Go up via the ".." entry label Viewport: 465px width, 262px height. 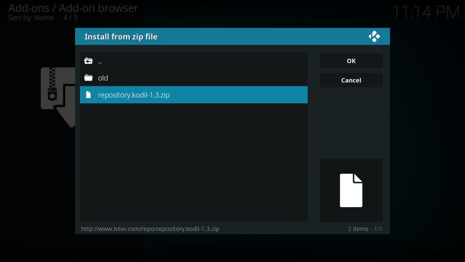point(100,62)
